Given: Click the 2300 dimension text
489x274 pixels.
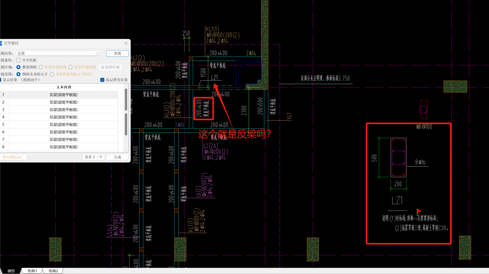Looking at the screenshot, I should click(244, 110).
